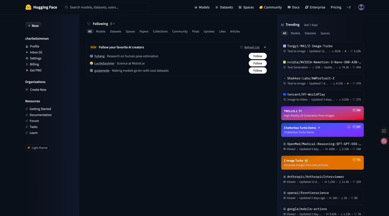This screenshot has width=389, height=216.
Task: Open the Learn resource link
Action: pos(31,133)
